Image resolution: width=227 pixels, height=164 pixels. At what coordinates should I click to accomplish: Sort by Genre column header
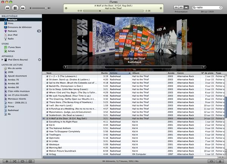click(188, 73)
